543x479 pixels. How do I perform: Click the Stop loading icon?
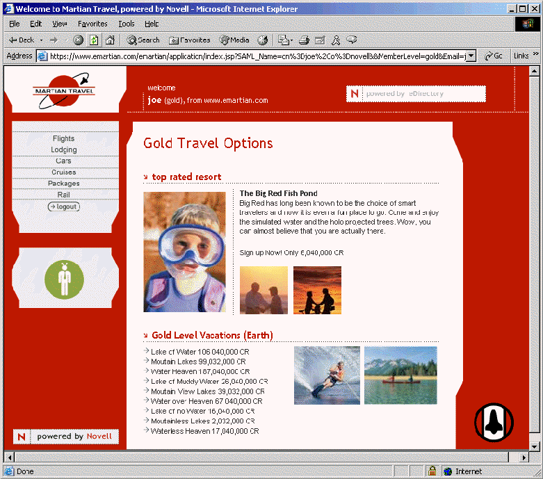(79, 40)
